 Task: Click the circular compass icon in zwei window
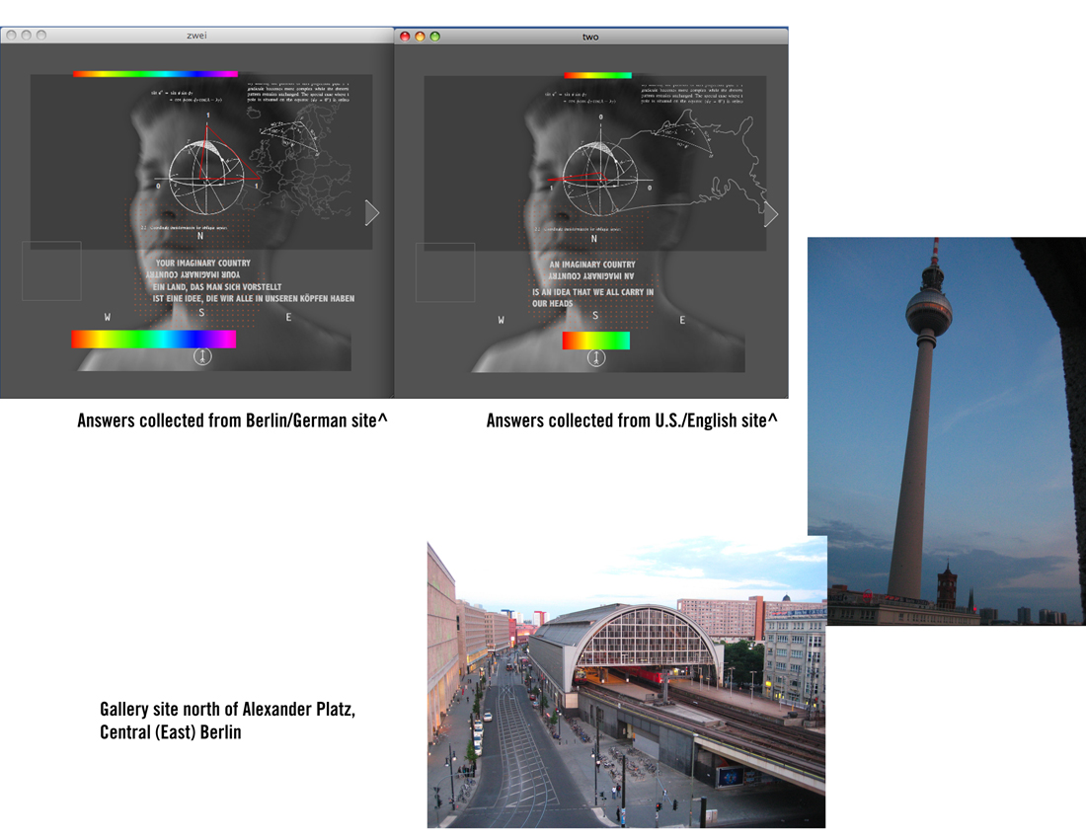click(x=201, y=357)
